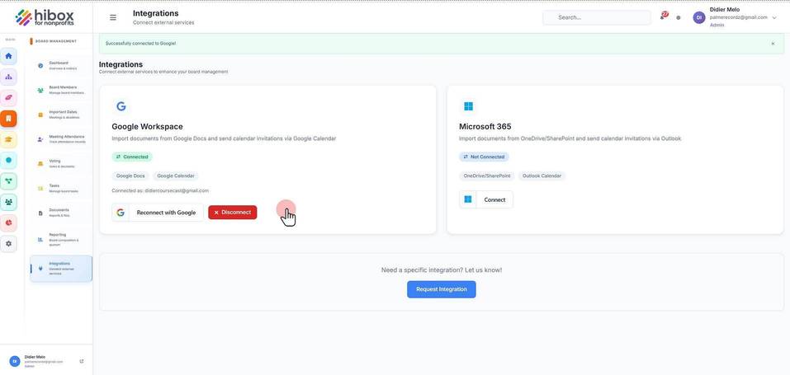The width and height of the screenshot is (790, 375).
Task: Select the Integrations menu item
Action: 60,269
